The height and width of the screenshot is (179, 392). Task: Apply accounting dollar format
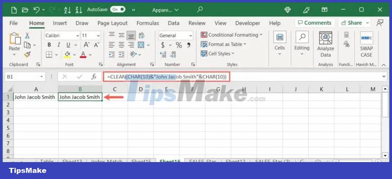[163, 45]
